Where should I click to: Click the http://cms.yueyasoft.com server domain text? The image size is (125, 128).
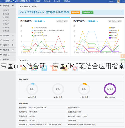click(x=38, y=108)
